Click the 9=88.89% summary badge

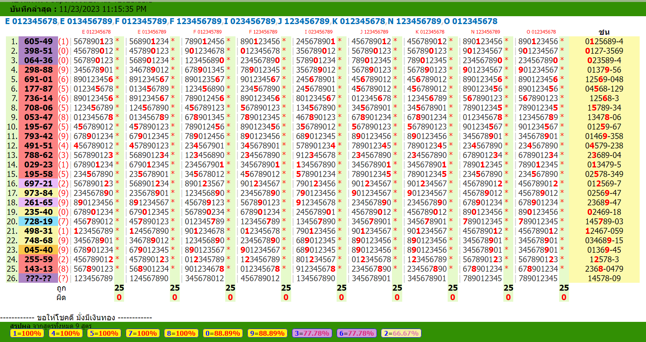click(267, 333)
